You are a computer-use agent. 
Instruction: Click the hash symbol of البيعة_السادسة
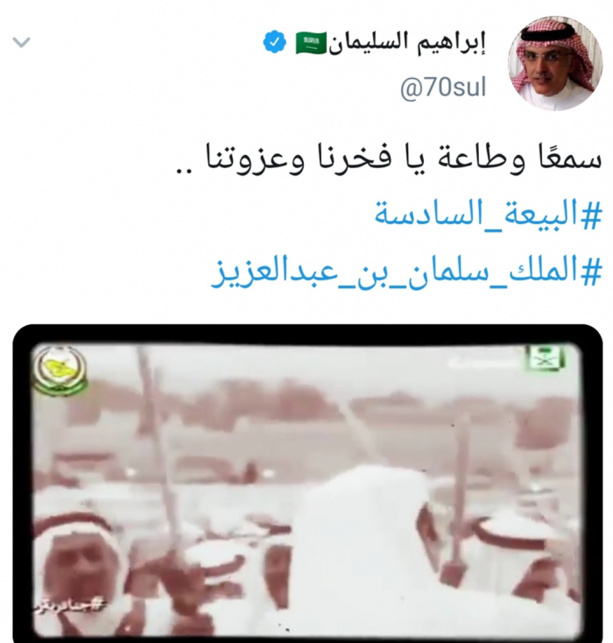point(590,214)
